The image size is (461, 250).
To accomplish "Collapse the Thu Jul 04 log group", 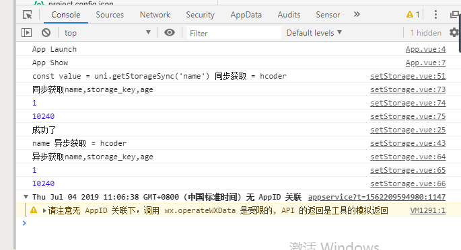I will click(26, 197).
